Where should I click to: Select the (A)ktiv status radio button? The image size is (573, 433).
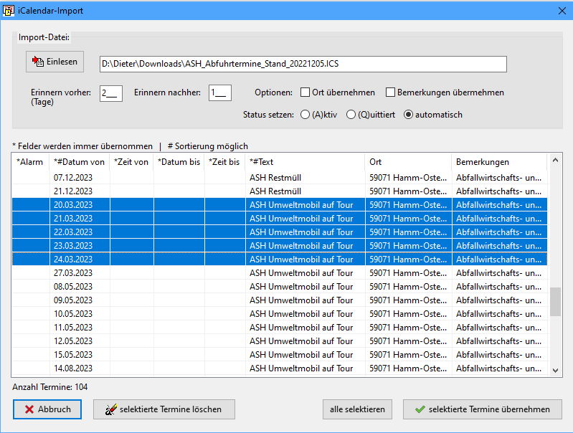click(x=305, y=115)
